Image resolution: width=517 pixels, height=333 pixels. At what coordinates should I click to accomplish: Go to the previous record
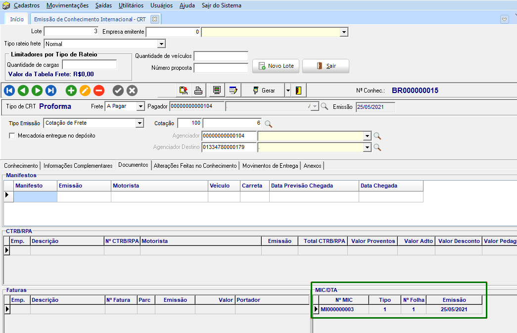point(23,91)
